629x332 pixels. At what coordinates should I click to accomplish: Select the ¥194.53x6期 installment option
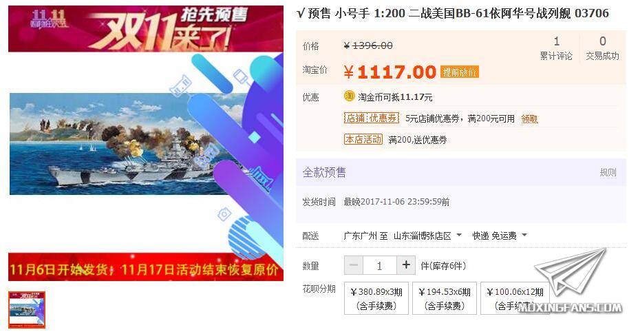pyautogui.click(x=445, y=298)
